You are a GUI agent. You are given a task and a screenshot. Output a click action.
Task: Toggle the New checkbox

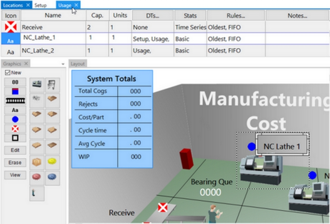[x=8, y=73]
